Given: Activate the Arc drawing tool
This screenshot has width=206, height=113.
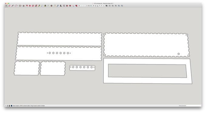Looking at the screenshot, I should click(x=16, y=6).
